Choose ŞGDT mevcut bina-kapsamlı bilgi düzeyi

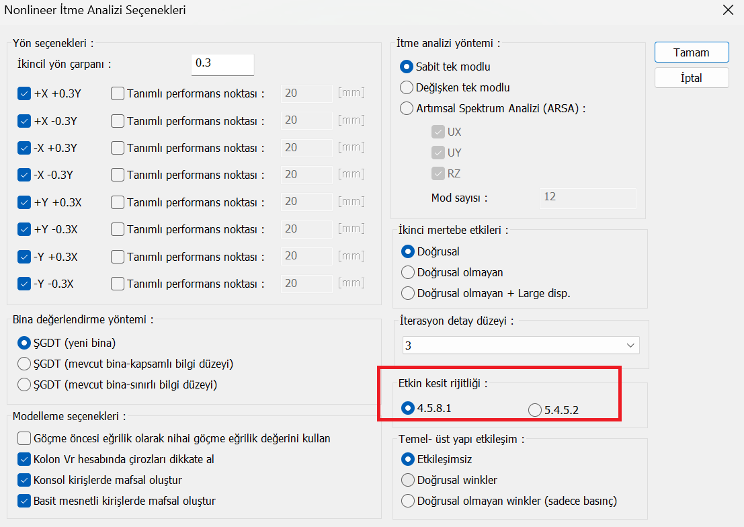pyautogui.click(x=24, y=364)
